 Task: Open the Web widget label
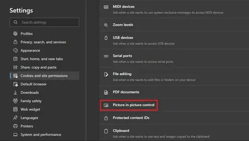[30, 109]
